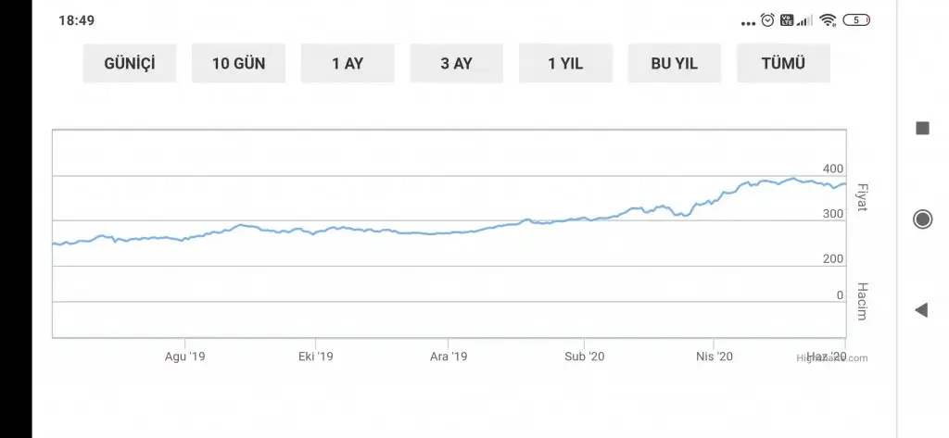Viewport: 949px width, 438px height.
Task: Tap the Hacim axis label
Action: [x=861, y=302]
